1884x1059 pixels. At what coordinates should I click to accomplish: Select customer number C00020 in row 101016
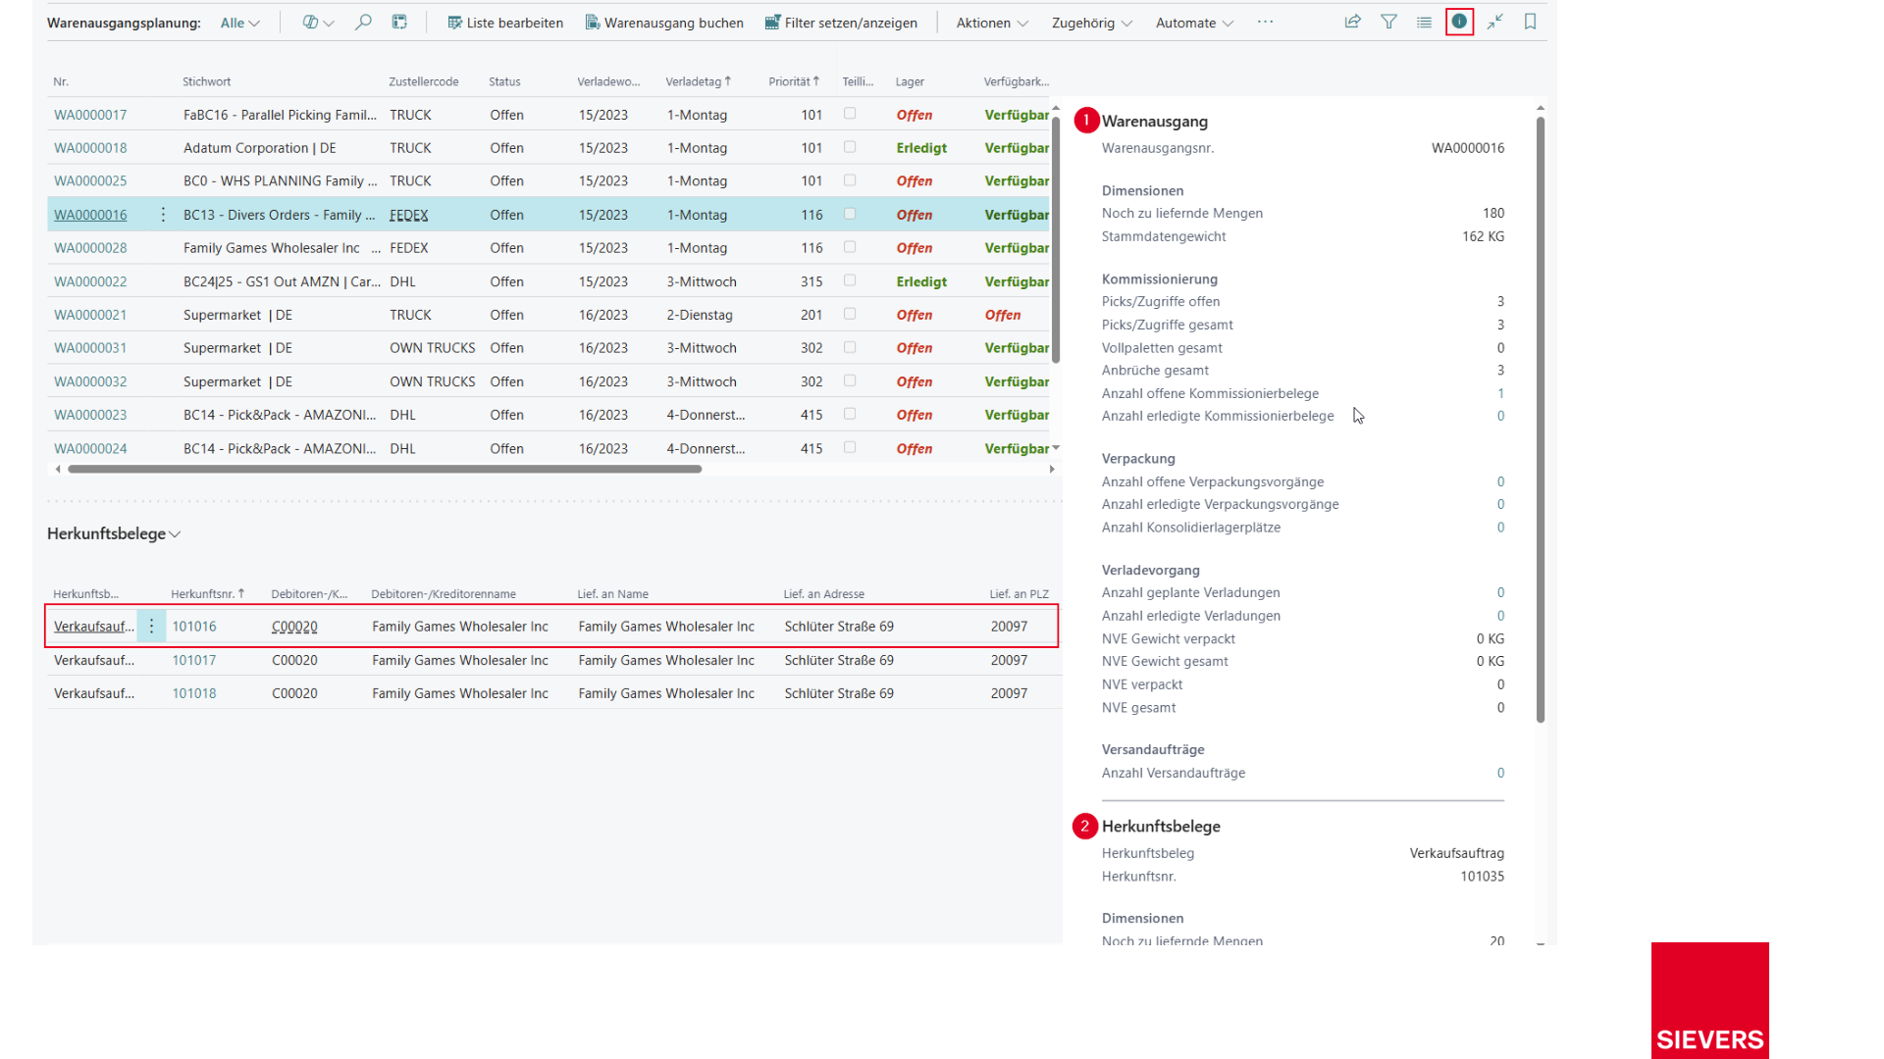[294, 627]
